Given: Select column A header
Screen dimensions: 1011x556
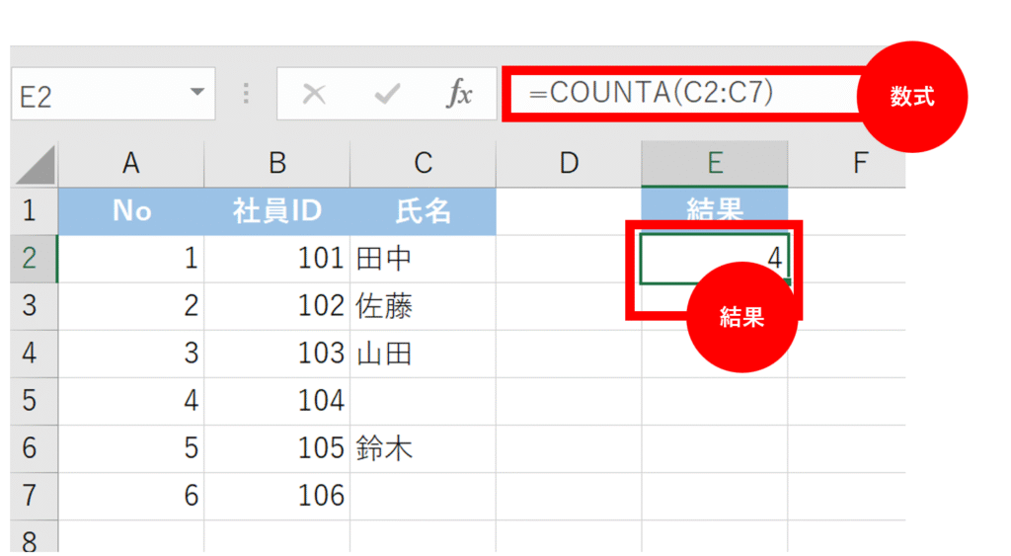Looking at the screenshot, I should pos(130,163).
